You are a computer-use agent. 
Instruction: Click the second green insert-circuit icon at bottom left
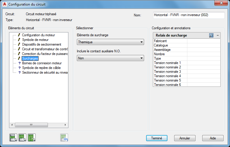pos(23,137)
